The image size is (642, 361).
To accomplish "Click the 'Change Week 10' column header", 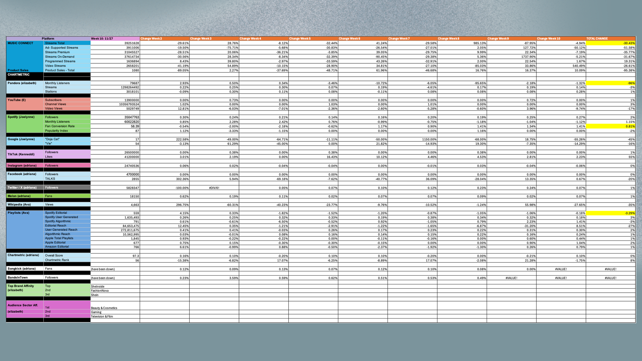I will [x=561, y=39].
